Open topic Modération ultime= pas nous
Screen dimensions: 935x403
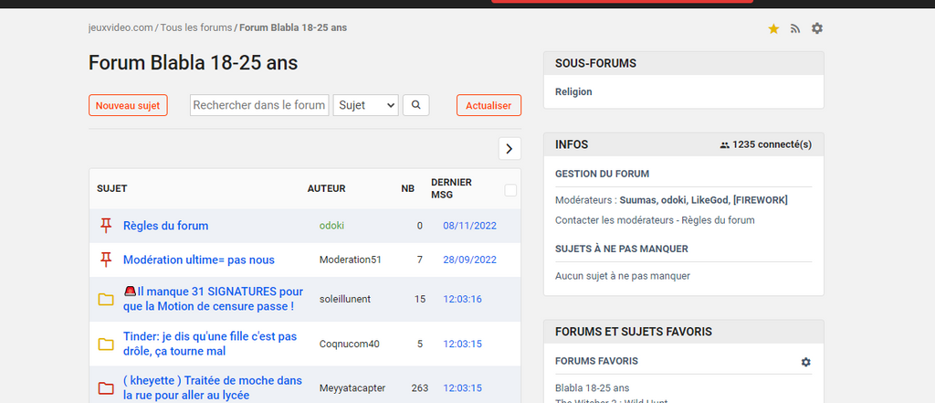(198, 260)
